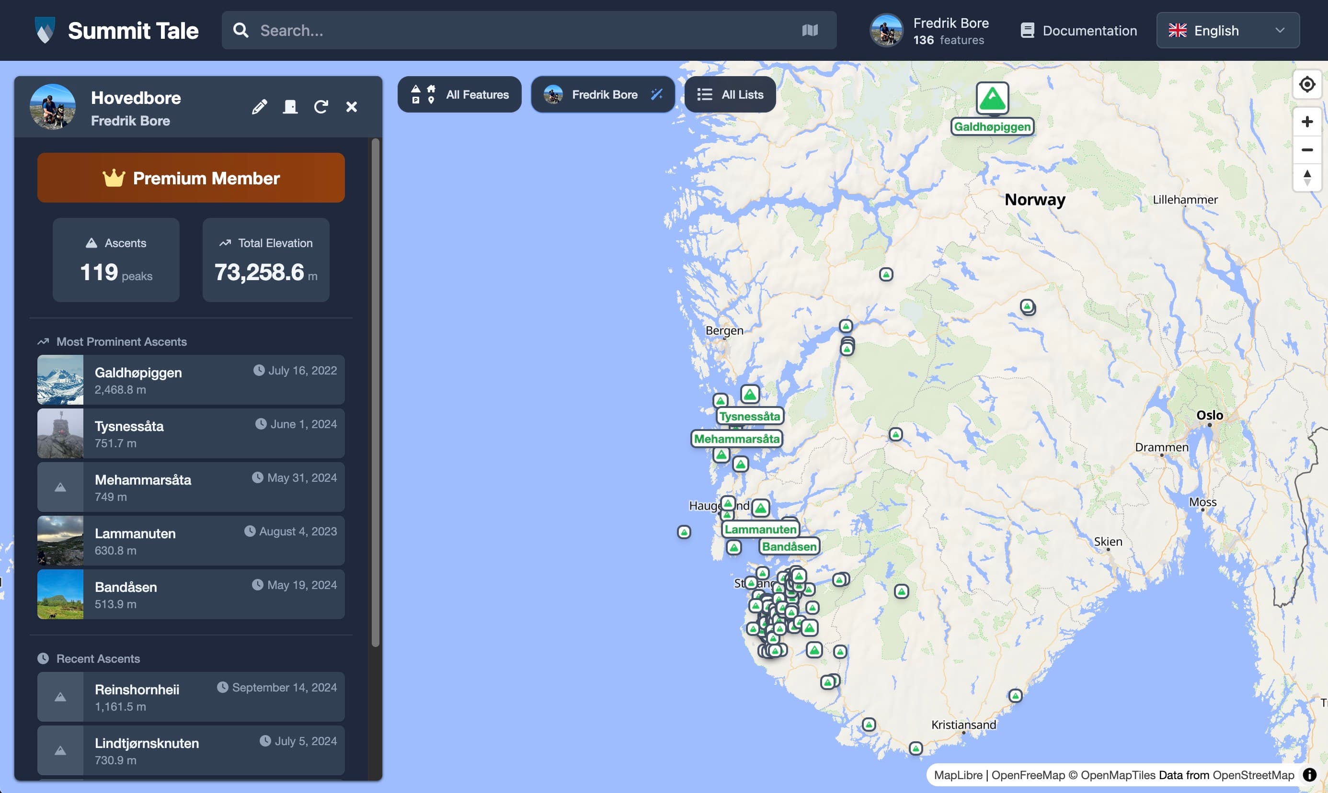Open the All Features filter
Image resolution: width=1328 pixels, height=793 pixels.
[459, 95]
